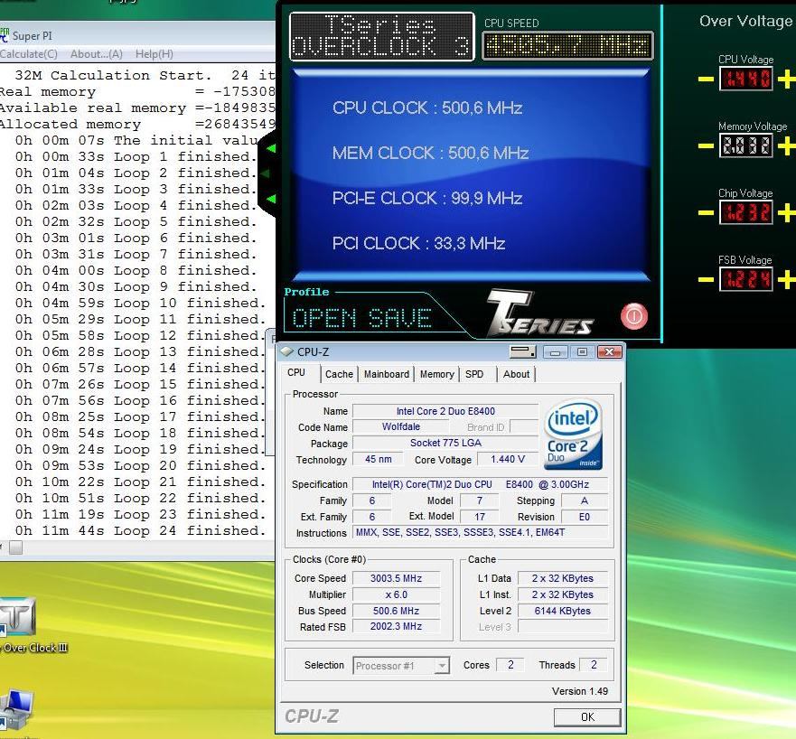Click PCI CLOCK : 33,3 MHz text
Viewport: 796px width, 739px height.
418,244
